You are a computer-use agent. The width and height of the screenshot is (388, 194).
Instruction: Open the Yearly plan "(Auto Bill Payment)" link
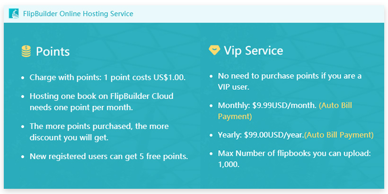(339, 135)
